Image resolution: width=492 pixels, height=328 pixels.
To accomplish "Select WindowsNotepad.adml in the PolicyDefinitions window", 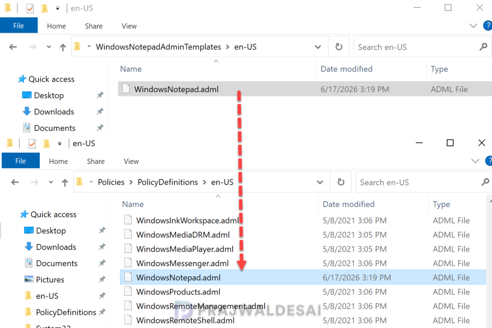I will click(303, 278).
